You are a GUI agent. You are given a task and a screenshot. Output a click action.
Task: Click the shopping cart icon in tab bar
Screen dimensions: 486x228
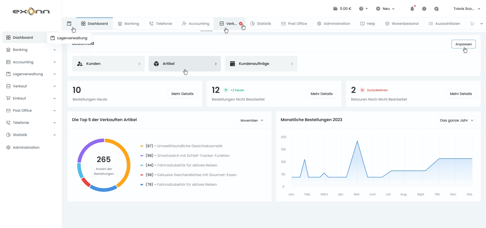pyautogui.click(x=472, y=24)
